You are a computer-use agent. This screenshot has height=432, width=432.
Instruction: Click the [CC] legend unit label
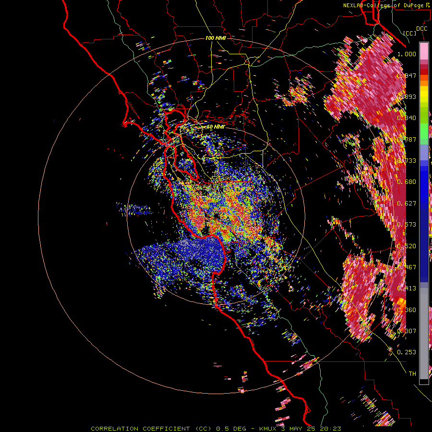pyautogui.click(x=410, y=33)
